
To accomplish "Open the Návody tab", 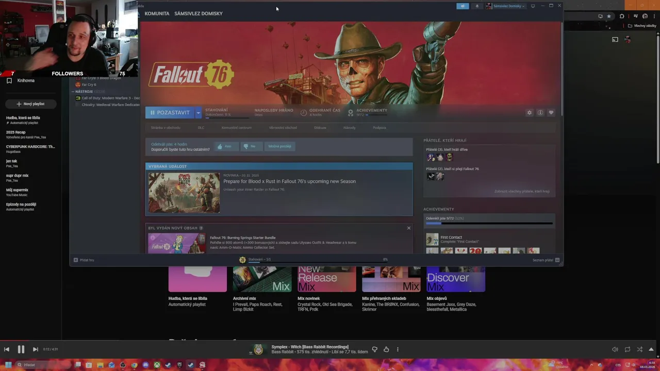I will 349,128.
